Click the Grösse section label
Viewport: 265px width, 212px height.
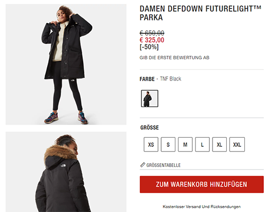(149, 128)
